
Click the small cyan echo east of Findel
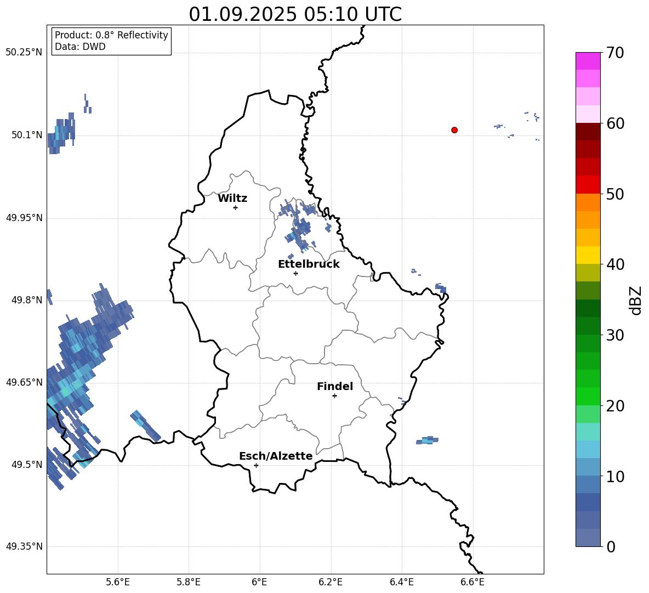(427, 440)
